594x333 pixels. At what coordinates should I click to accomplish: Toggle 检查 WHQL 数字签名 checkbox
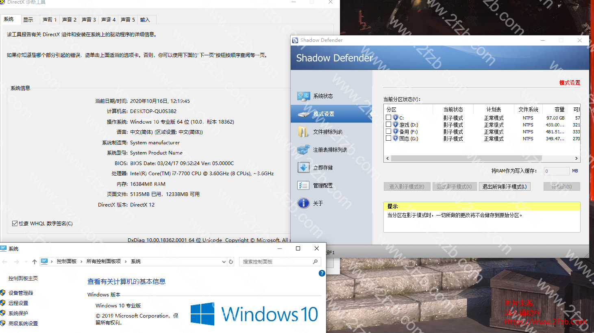[15, 223]
